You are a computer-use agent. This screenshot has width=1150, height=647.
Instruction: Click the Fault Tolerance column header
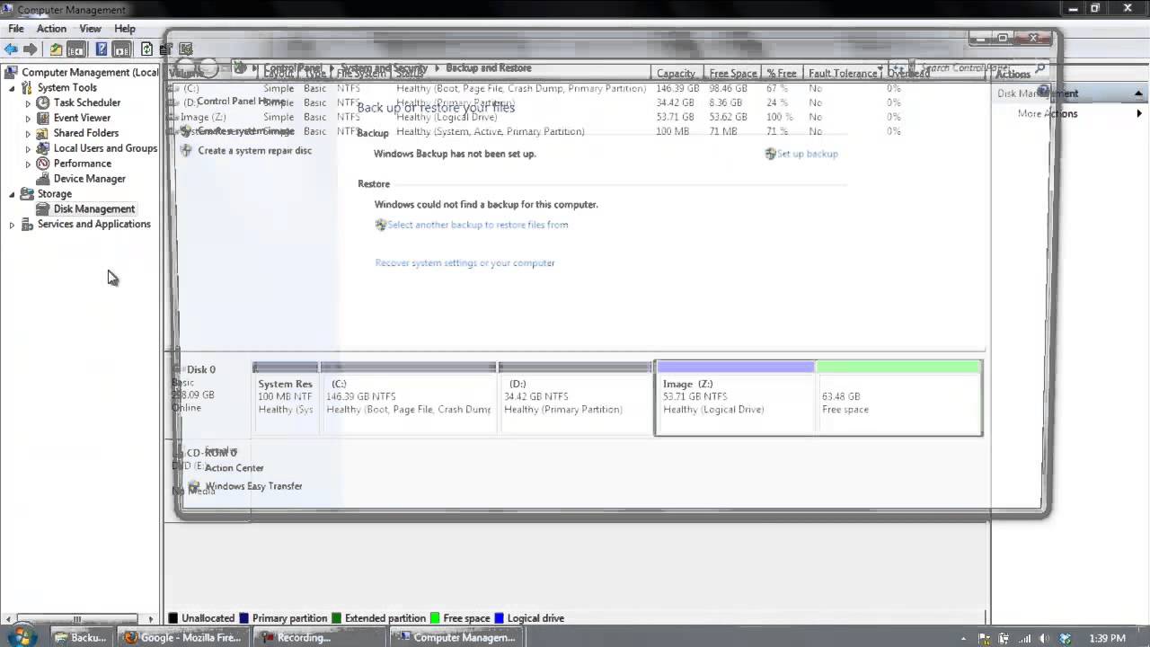[x=843, y=74]
